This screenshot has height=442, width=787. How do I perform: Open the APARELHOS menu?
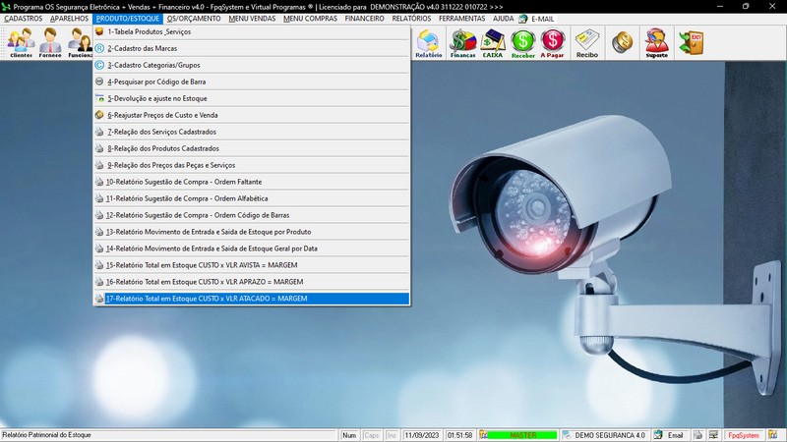69,19
